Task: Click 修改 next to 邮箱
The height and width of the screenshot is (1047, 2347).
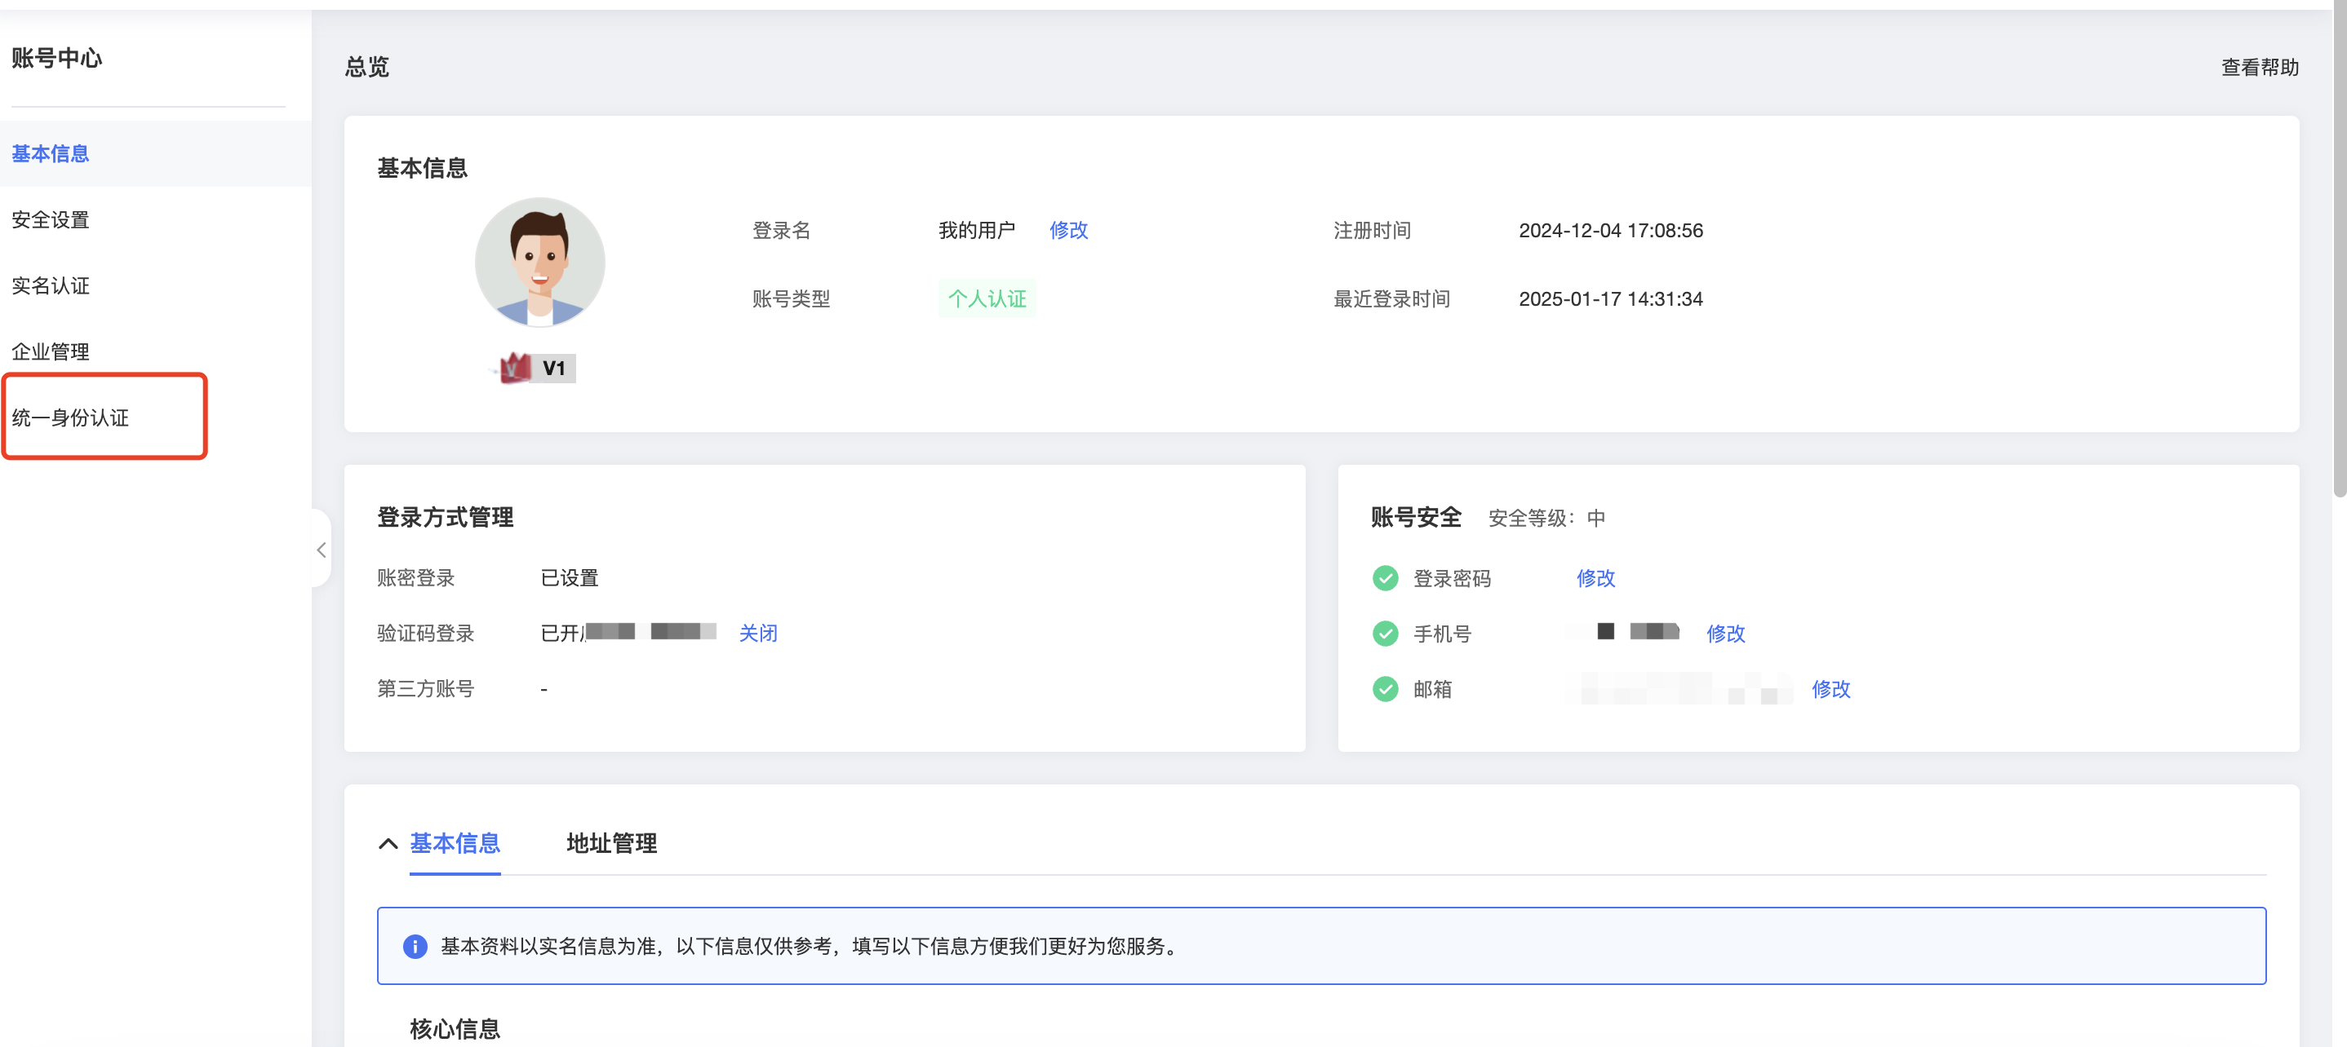Action: (1830, 689)
